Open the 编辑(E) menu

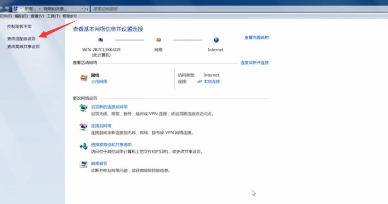tap(21, 16)
